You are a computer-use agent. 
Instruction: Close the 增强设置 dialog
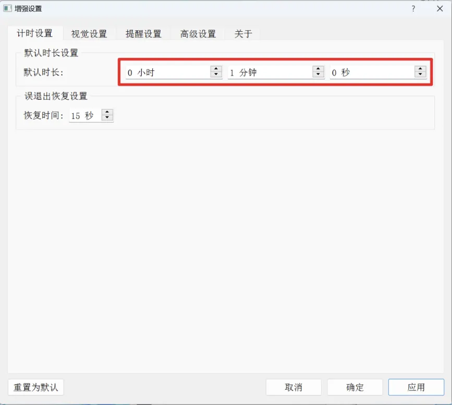[x=439, y=9]
